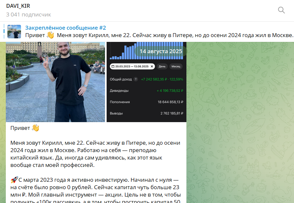Open the portfolio statistics screenshot image

[x=146, y=82]
